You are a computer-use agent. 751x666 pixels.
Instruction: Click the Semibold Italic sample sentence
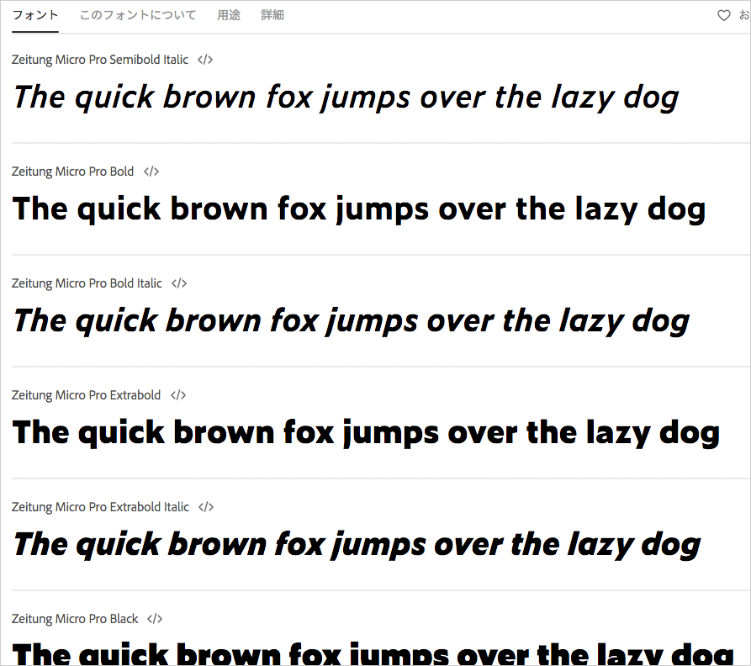click(x=346, y=98)
